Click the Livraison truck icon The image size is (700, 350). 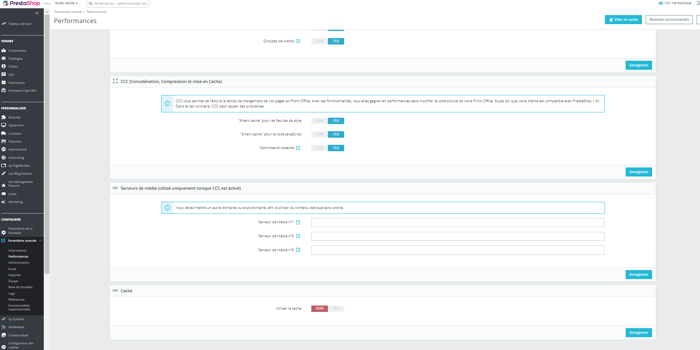(x=4, y=134)
